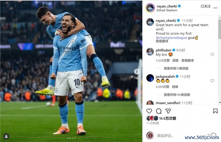
Task: Open the @championsleague mention link
Action: click(171, 38)
